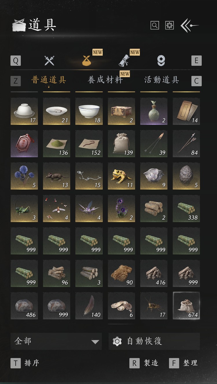Open the 自動恢復 settings button
Image resolution: width=217 pixels, height=384 pixels.
154,341
